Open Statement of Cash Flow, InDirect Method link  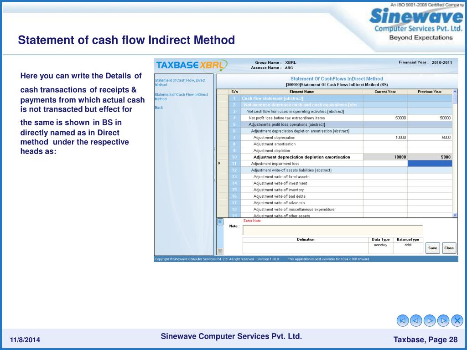coord(181,97)
